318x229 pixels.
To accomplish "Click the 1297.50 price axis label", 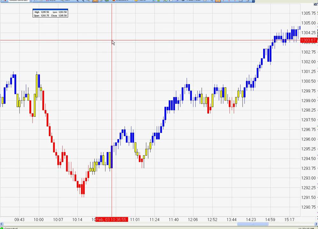I will [x=308, y=120].
